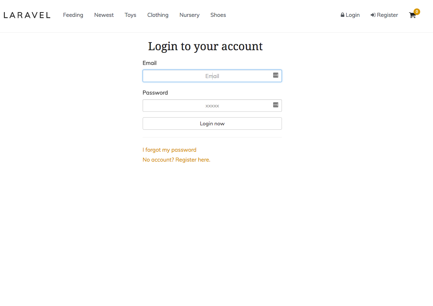Click inside the Password input field
Image resolution: width=433 pixels, height=306 pixels.
point(212,106)
